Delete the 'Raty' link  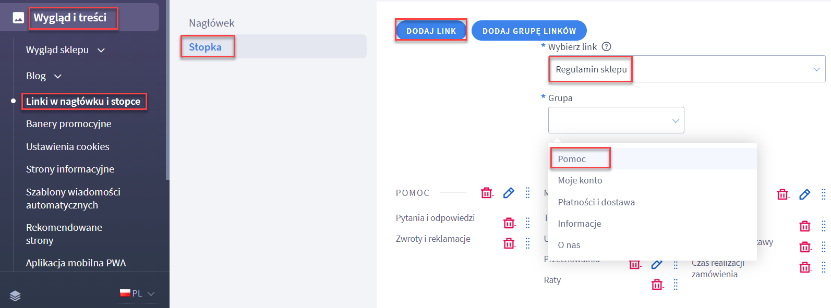[x=657, y=285]
